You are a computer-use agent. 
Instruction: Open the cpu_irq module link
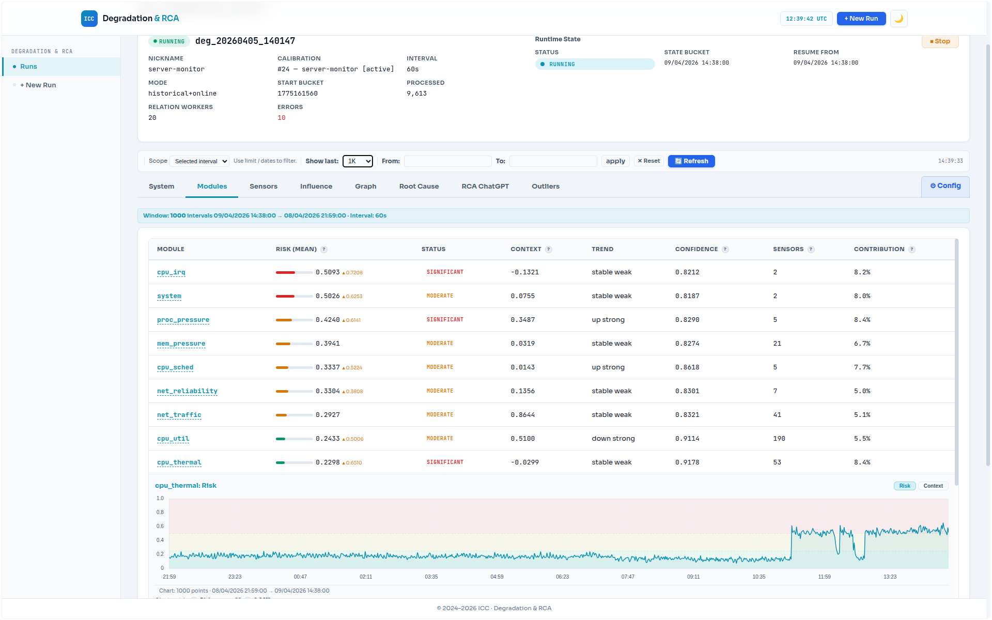tap(171, 272)
